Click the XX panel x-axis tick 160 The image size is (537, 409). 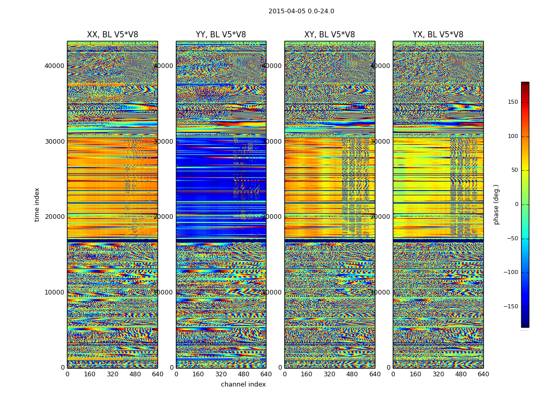coord(89,374)
